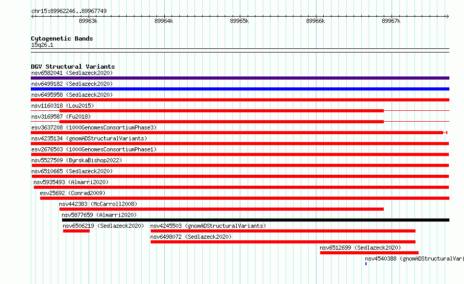This screenshot has width=464, height=284.
Task: Click the nsv6512699 (Sedlazeck2020) label
Action: (360, 248)
